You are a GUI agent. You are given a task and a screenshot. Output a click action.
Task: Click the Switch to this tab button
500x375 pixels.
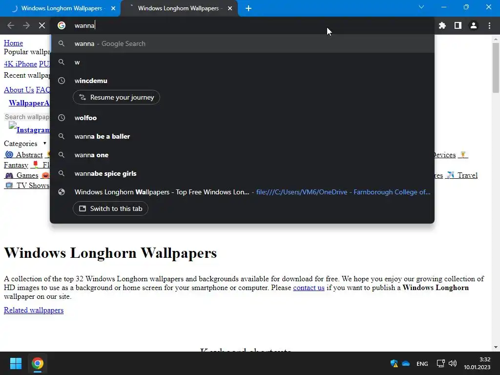pyautogui.click(x=110, y=208)
